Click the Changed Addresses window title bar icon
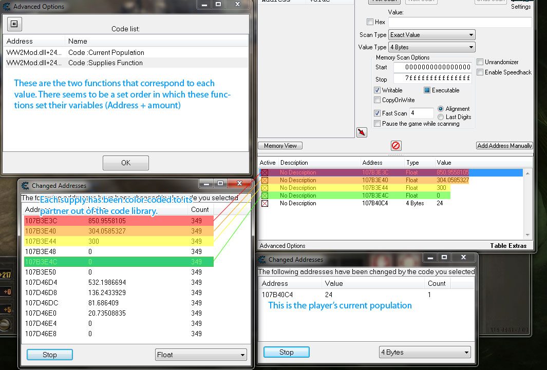The image size is (547, 370). coord(25,185)
